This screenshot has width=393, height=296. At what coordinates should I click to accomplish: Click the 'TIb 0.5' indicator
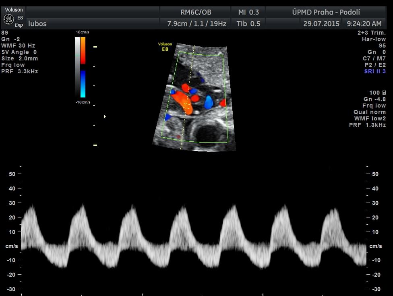tap(248, 24)
